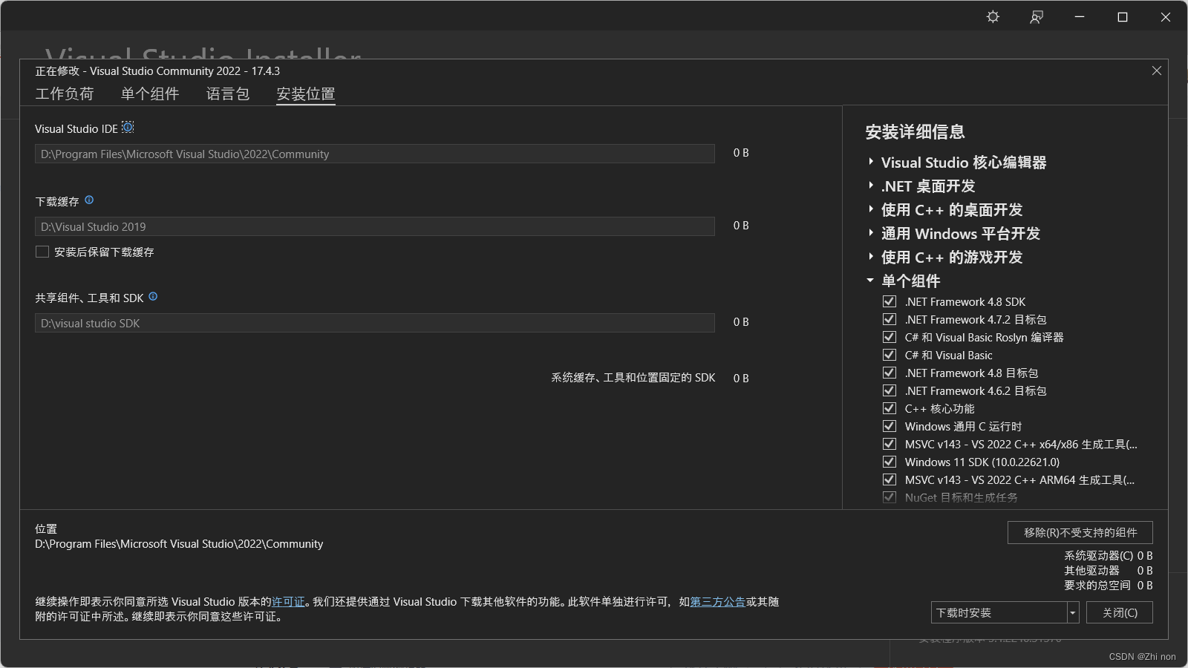Screen dimensions: 1188x668
Task: Click the 要求的总空间 value
Action: pyautogui.click(x=1145, y=585)
